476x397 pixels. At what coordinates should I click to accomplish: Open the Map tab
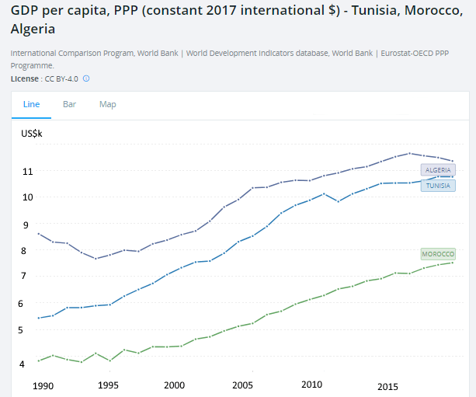click(x=107, y=104)
